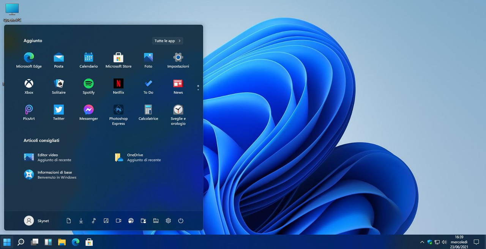Open the Skynet user account menu
Viewport: 486px width, 249px height.
pyautogui.click(x=37, y=221)
